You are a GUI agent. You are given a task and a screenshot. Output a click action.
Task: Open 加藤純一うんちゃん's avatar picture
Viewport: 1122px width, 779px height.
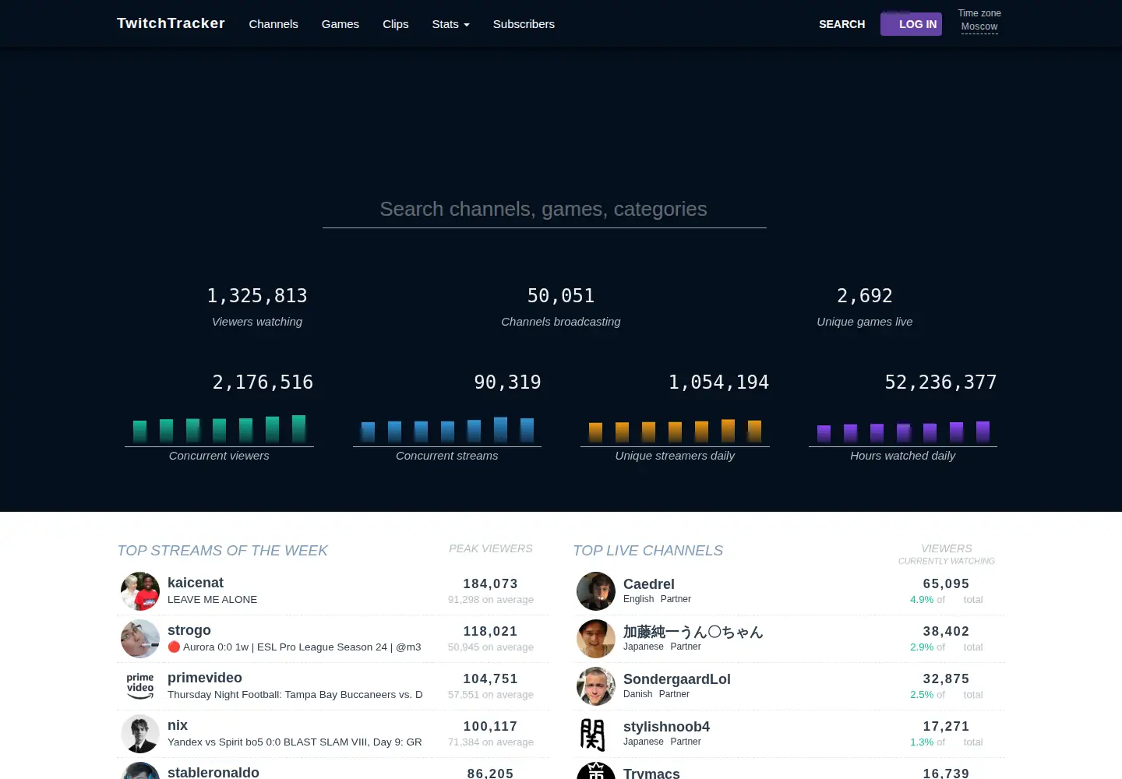pyautogui.click(x=596, y=639)
